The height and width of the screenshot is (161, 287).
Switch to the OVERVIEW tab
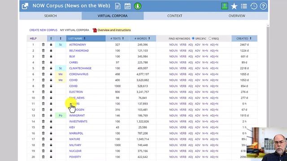(x=237, y=16)
